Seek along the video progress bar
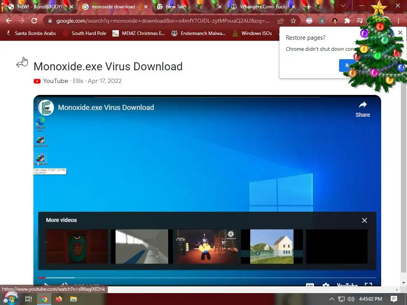 point(207,278)
